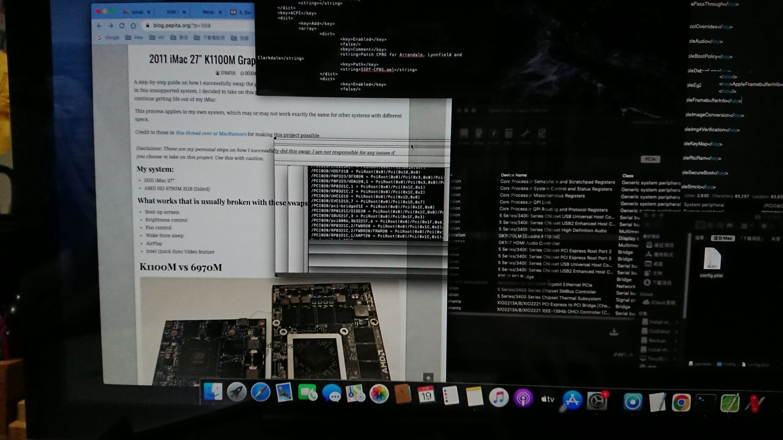Click the Terminal icon in Dock
Screen dimensions: 783x440
(706, 402)
